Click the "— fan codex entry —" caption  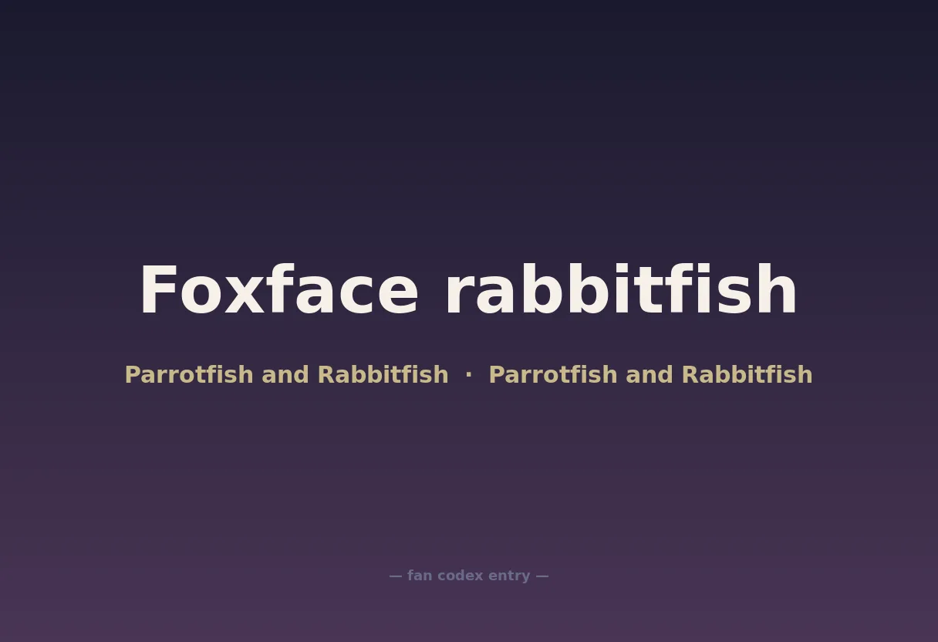tap(469, 576)
